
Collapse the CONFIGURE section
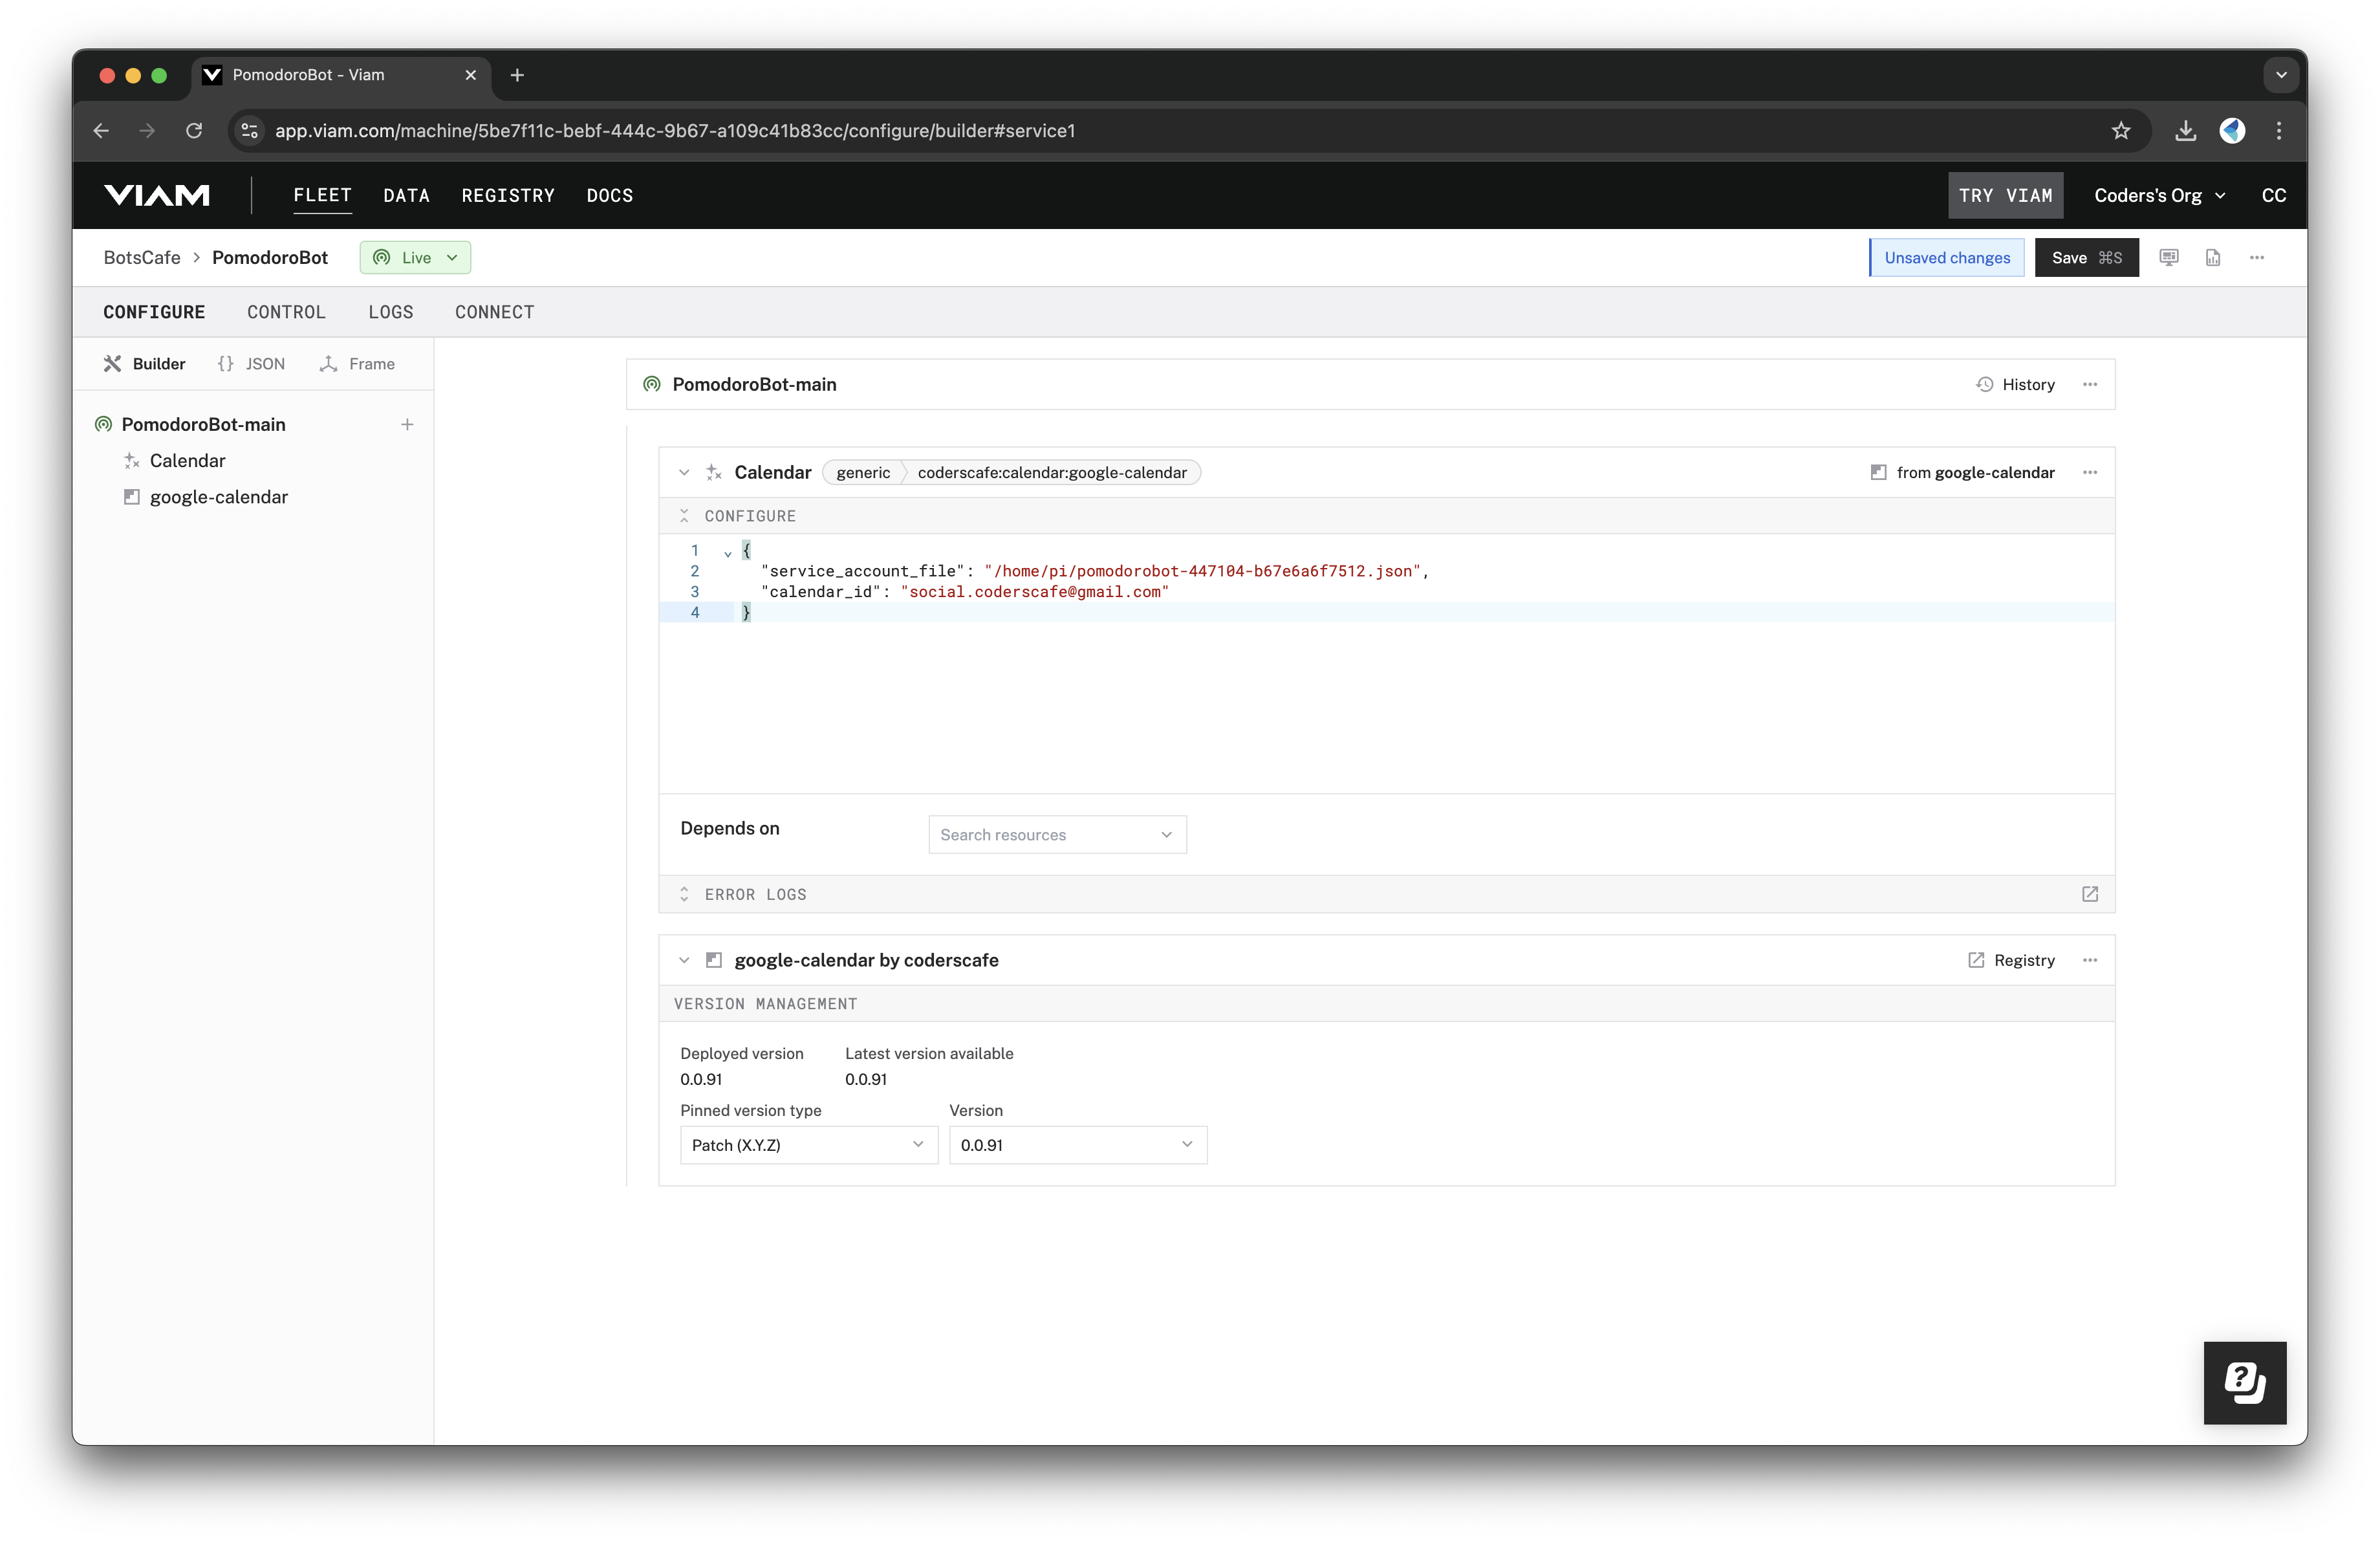pyautogui.click(x=684, y=516)
